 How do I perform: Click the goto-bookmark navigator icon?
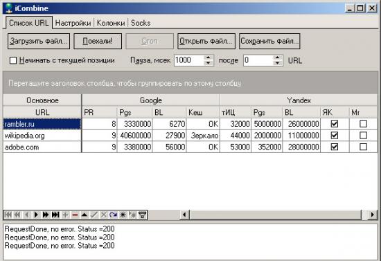coord(133,215)
